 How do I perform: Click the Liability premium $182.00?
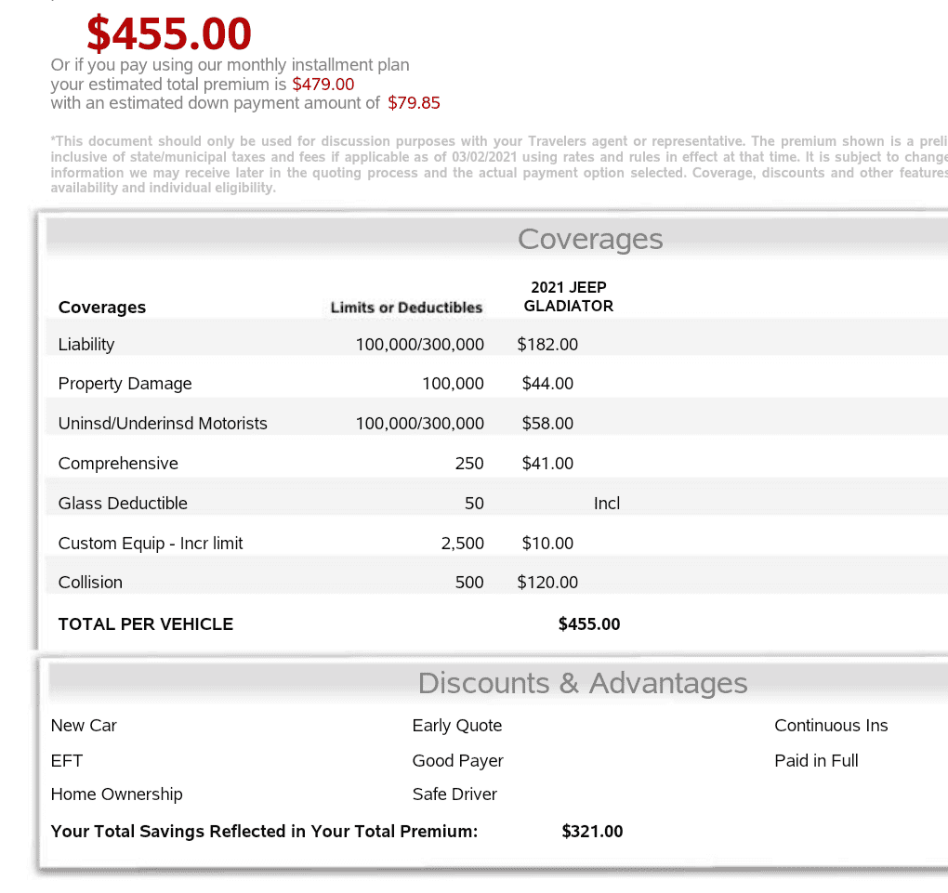pyautogui.click(x=547, y=344)
